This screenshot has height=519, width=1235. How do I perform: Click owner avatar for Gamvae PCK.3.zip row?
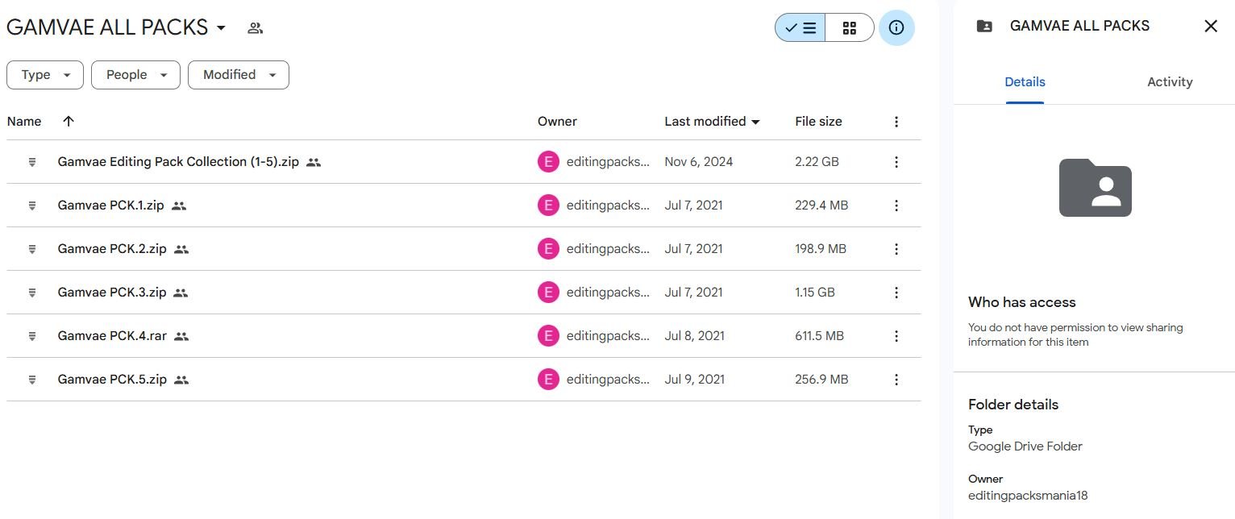548,293
